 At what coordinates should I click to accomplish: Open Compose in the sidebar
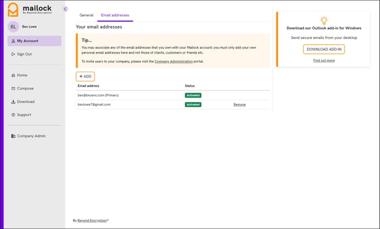34,89
